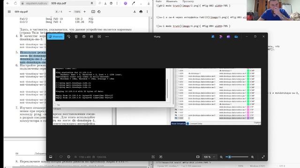Zoom out the PDF with minus

click(x=70, y=12)
